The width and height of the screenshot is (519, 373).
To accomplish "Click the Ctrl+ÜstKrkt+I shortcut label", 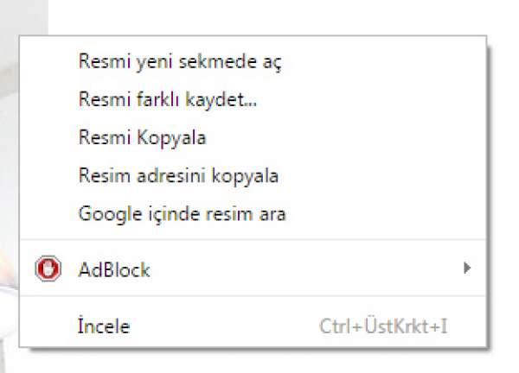I will pyautogui.click(x=383, y=326).
